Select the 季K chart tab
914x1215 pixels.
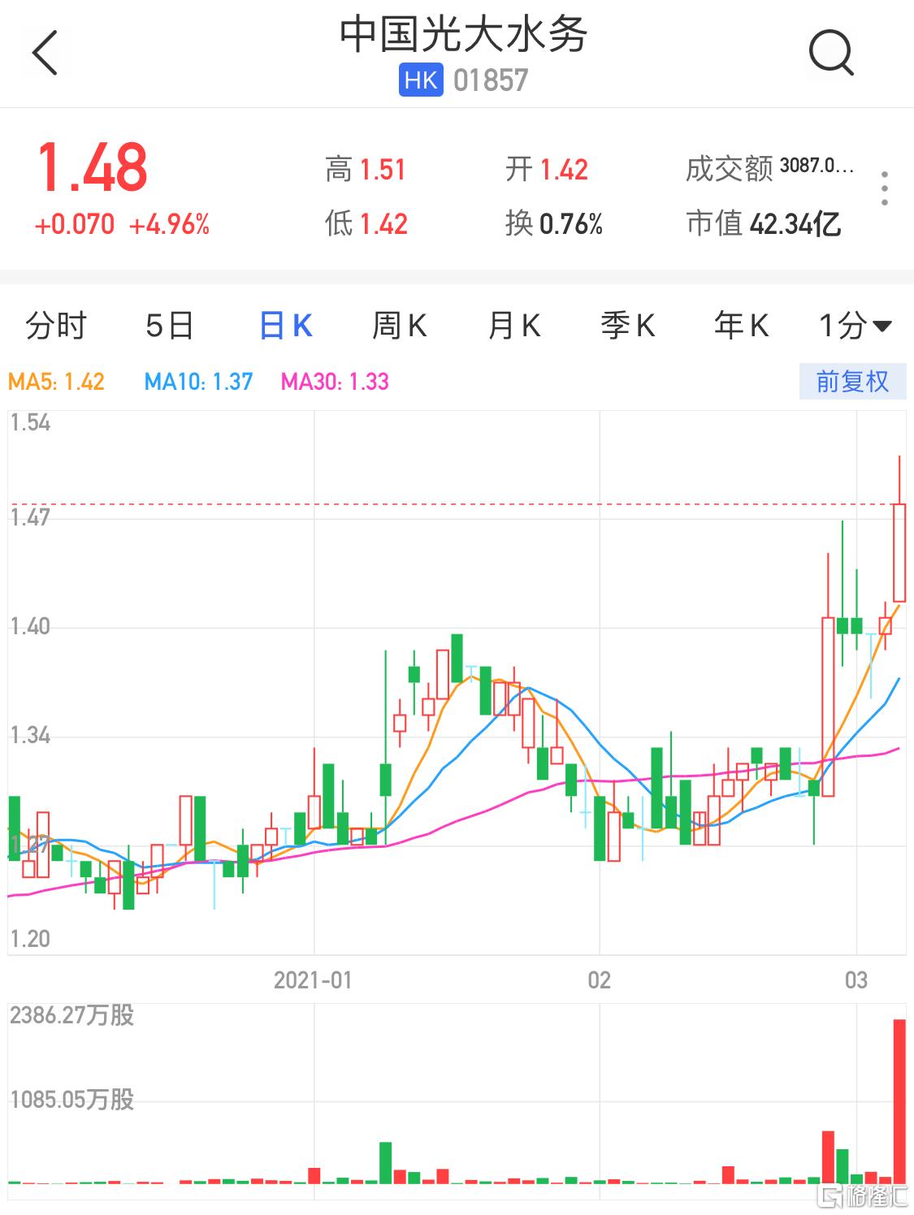[627, 326]
